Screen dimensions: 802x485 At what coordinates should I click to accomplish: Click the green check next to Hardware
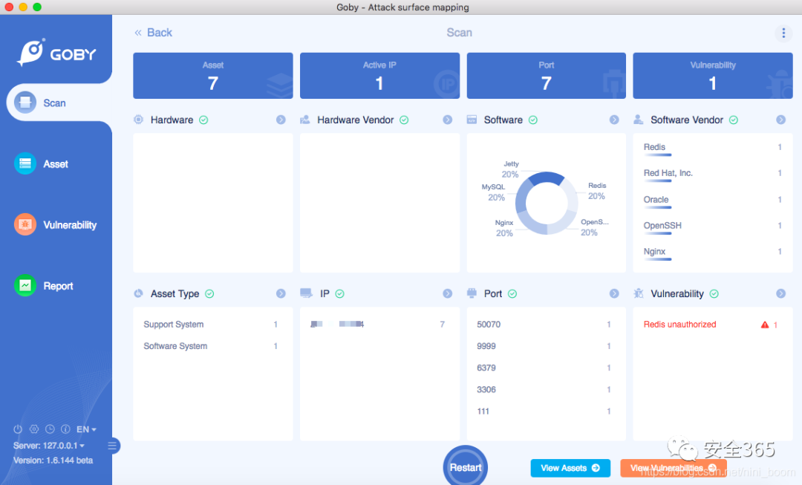click(203, 120)
